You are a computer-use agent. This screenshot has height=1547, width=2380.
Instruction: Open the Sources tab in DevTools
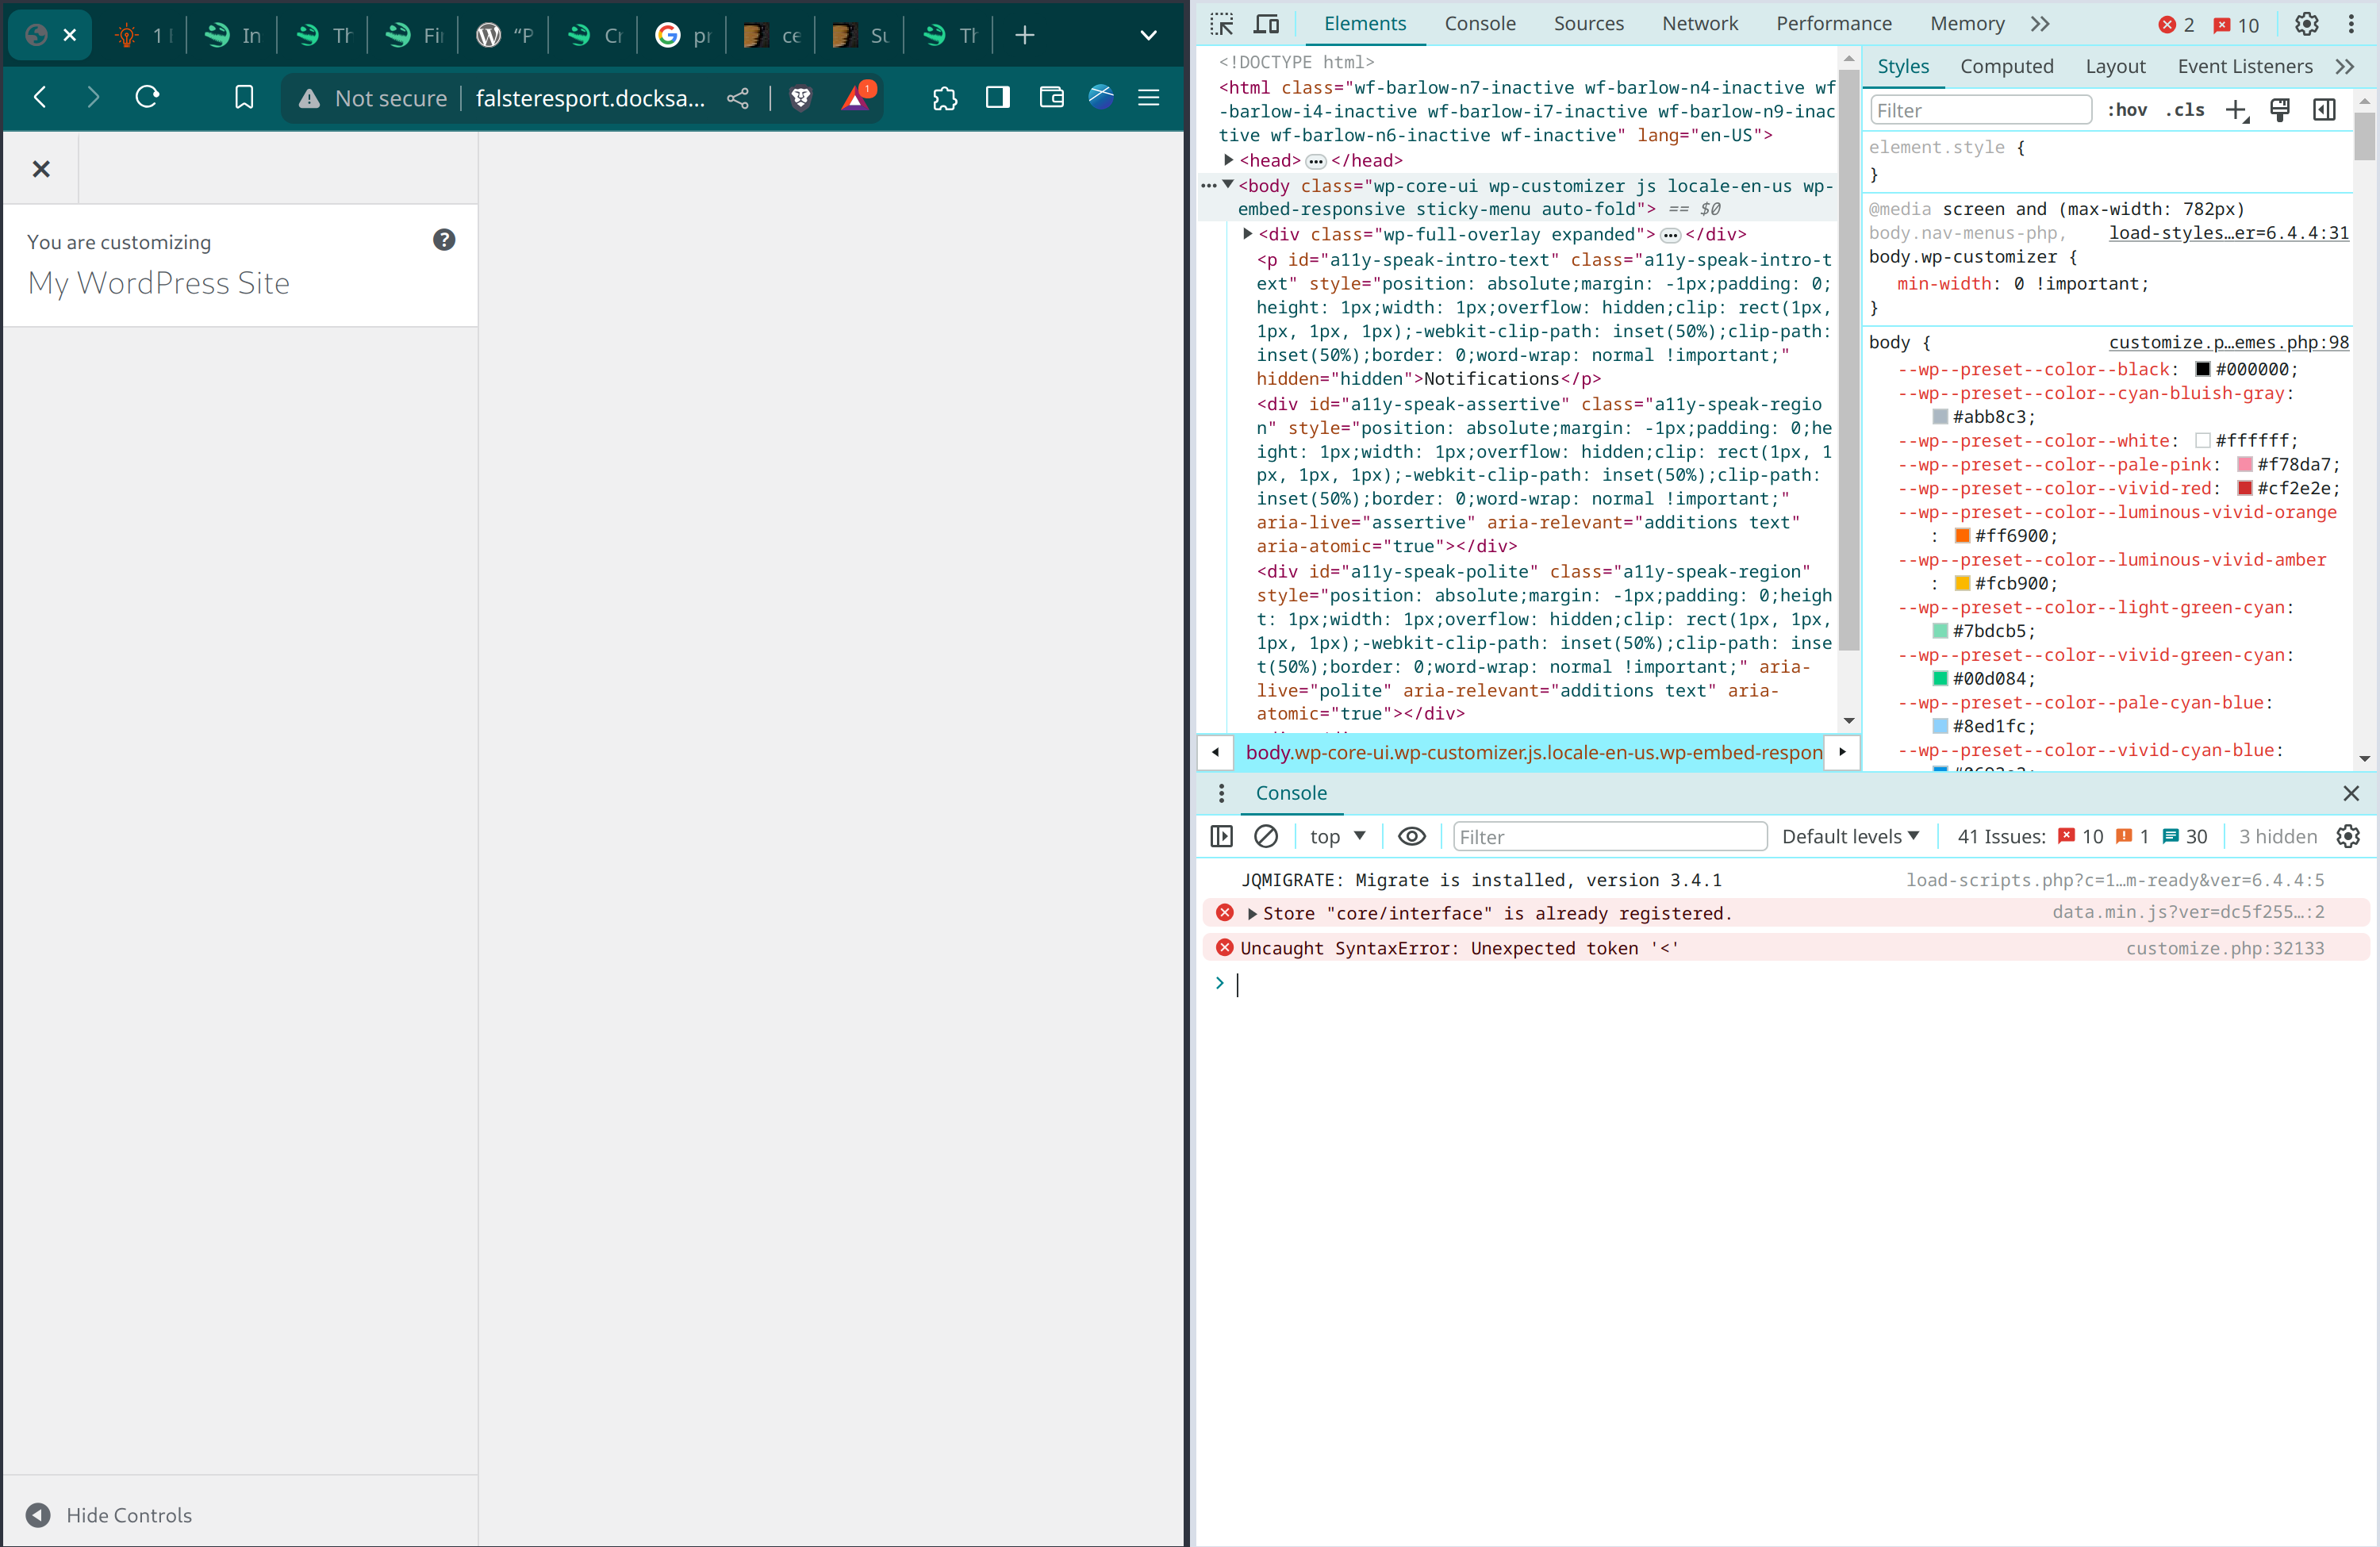coord(1588,23)
